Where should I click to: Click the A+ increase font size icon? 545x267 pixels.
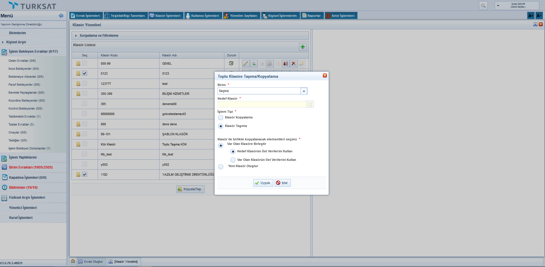point(531,16)
